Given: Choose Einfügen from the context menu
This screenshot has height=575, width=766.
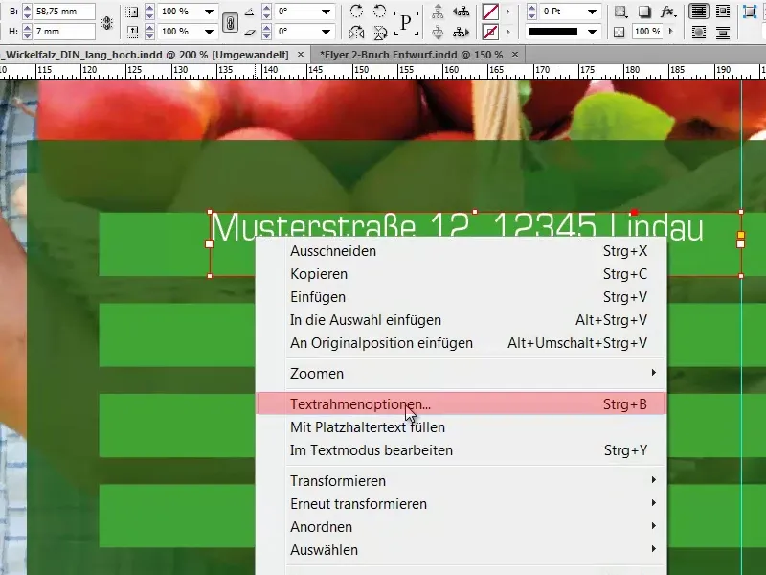Looking at the screenshot, I should tap(462, 297).
